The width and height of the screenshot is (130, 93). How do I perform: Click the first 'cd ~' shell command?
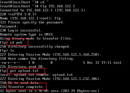pyautogui.click(x=44, y=2)
